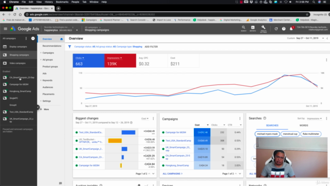Switch to the WORDS tab
Screen dimensions: 330x186
(x=304, y=126)
